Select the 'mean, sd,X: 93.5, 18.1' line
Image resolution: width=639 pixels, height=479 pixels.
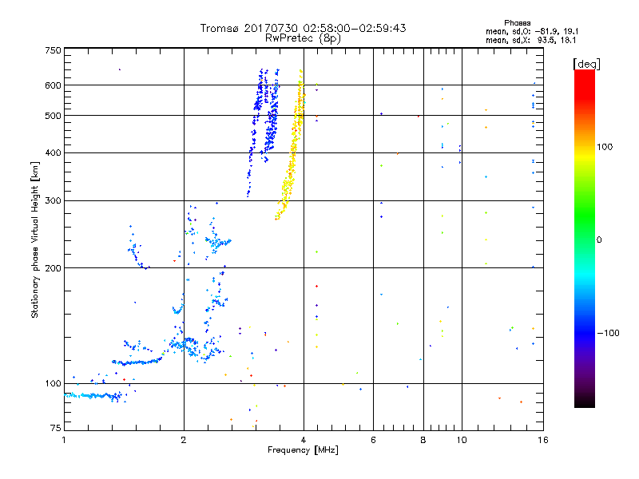click(x=530, y=40)
